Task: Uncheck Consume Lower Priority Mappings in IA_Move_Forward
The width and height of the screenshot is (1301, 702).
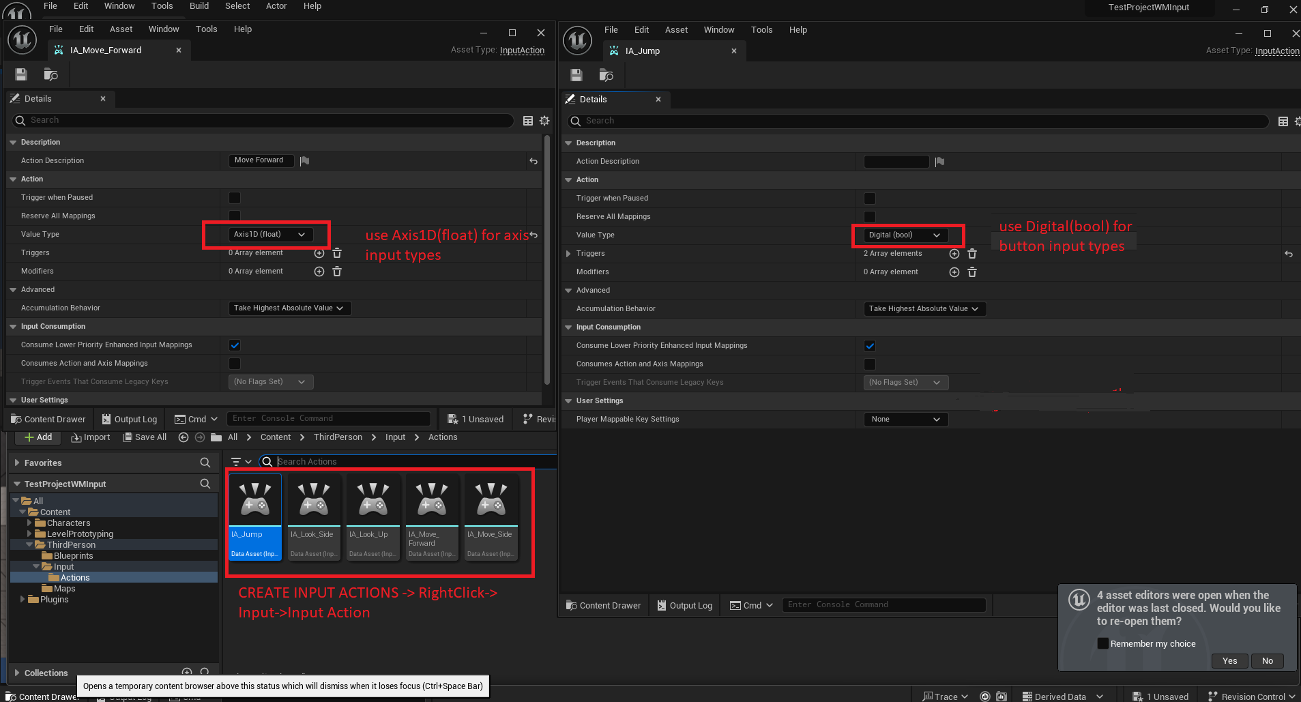Action: pyautogui.click(x=235, y=345)
